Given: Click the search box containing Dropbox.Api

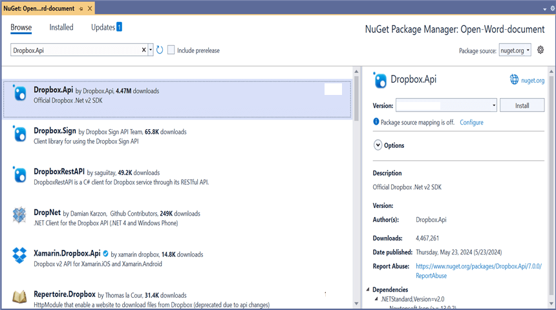Looking at the screenshot, I should pos(76,50).
